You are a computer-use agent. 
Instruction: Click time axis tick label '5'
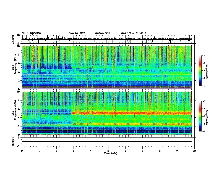point(108,151)
